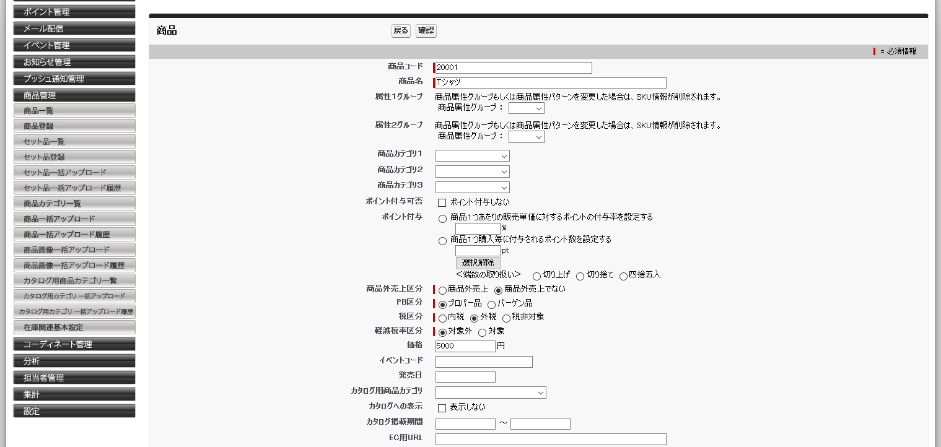Enable 表示しない for カタログへの表示
This screenshot has width=941, height=447.
[x=442, y=407]
